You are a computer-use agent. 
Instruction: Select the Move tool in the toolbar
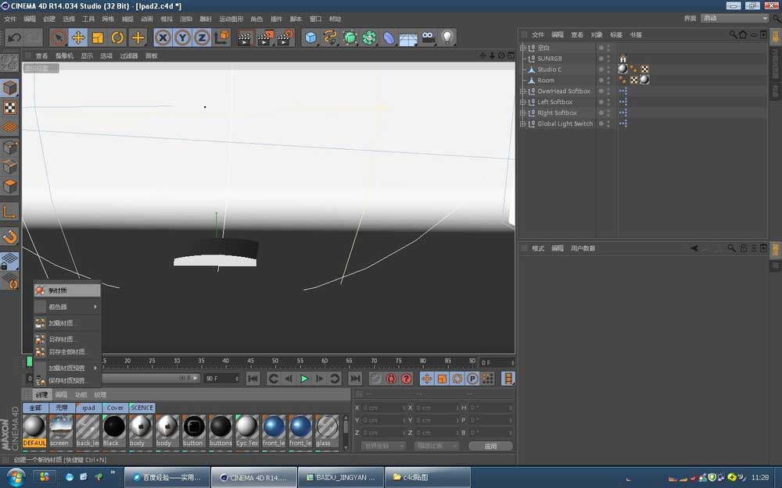coord(78,37)
